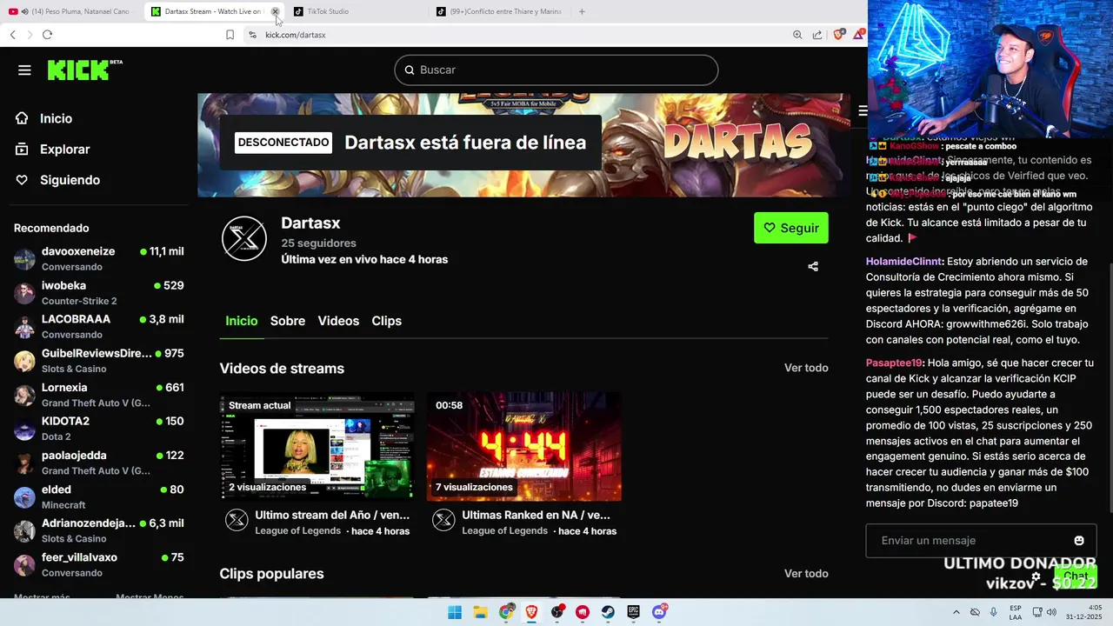Open paolaojedda recommended channel

[x=99, y=463]
